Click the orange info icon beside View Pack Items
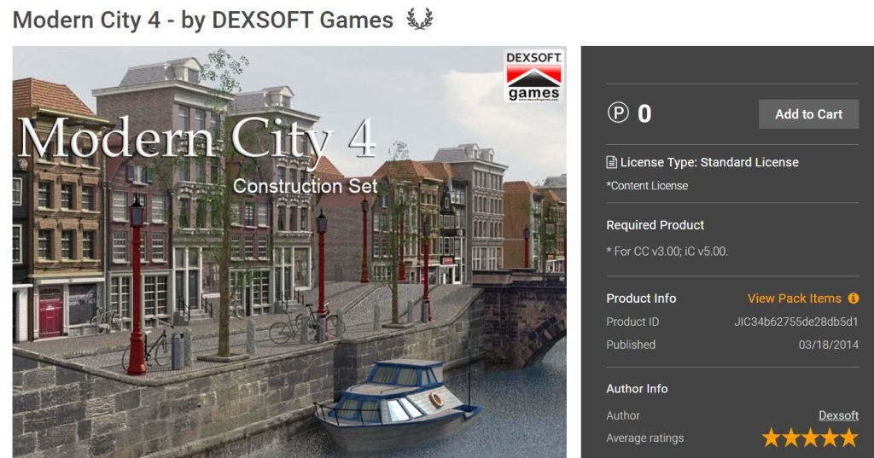The height and width of the screenshot is (458, 874). click(x=853, y=299)
